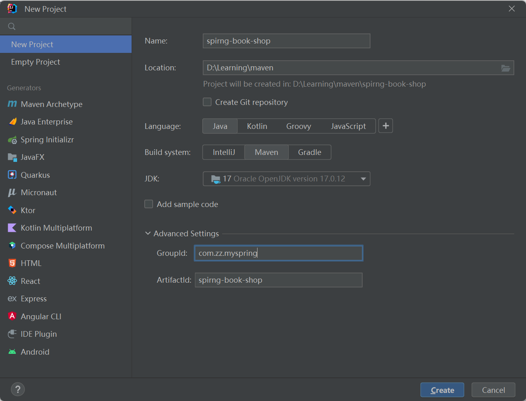Select the Quarkus label
The height and width of the screenshot is (401, 526).
click(35, 175)
